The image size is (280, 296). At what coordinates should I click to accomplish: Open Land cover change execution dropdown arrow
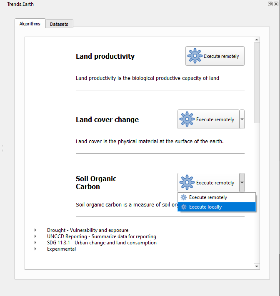(x=242, y=119)
